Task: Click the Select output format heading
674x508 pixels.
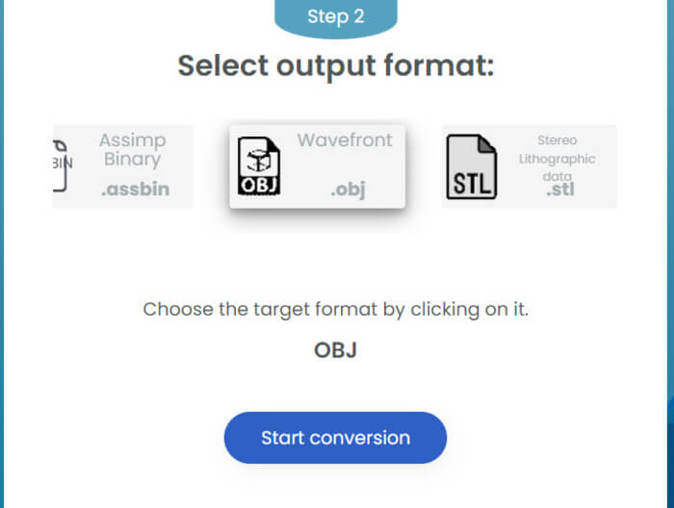Action: 336,65
